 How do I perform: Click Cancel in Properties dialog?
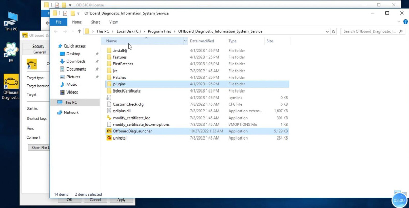point(95,200)
